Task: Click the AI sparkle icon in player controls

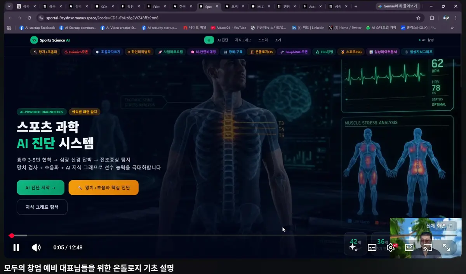Action: coord(353,247)
